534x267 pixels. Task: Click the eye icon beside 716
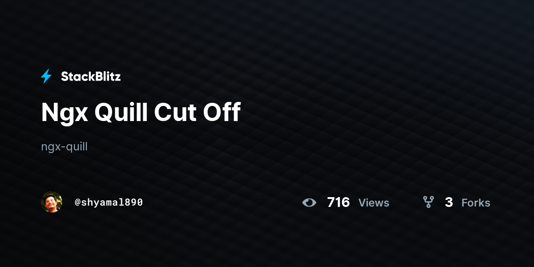pyautogui.click(x=309, y=203)
